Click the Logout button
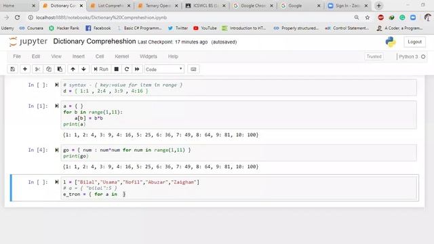This screenshot has height=244, width=434. click(414, 42)
